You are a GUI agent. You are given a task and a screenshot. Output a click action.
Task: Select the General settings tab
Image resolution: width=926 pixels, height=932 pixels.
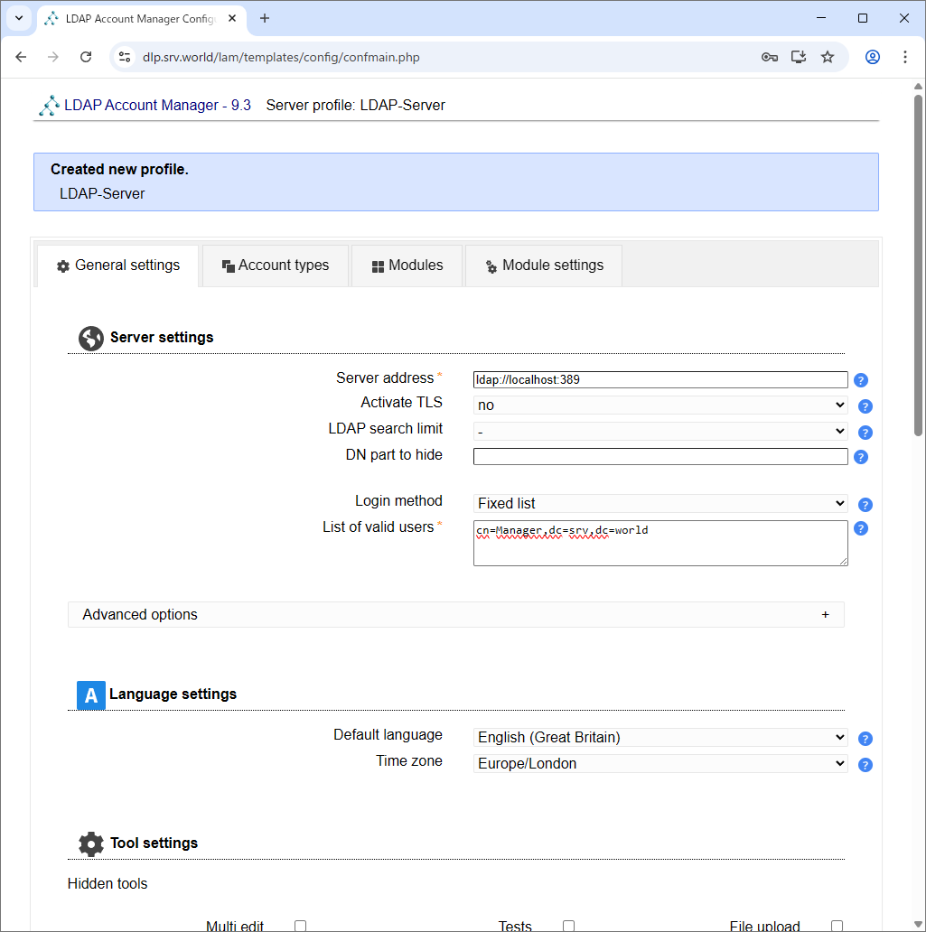[117, 266]
